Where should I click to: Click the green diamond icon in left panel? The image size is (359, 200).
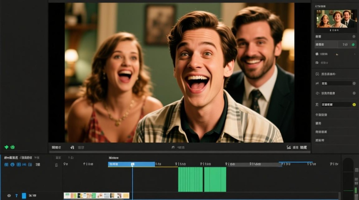[7, 147]
